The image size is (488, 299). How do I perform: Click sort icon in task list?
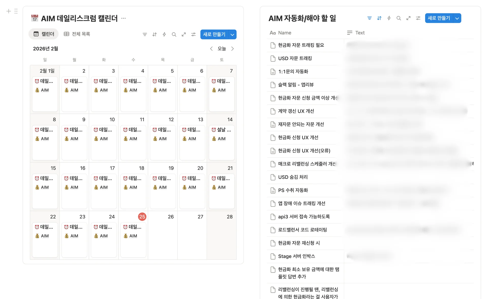pos(379,18)
